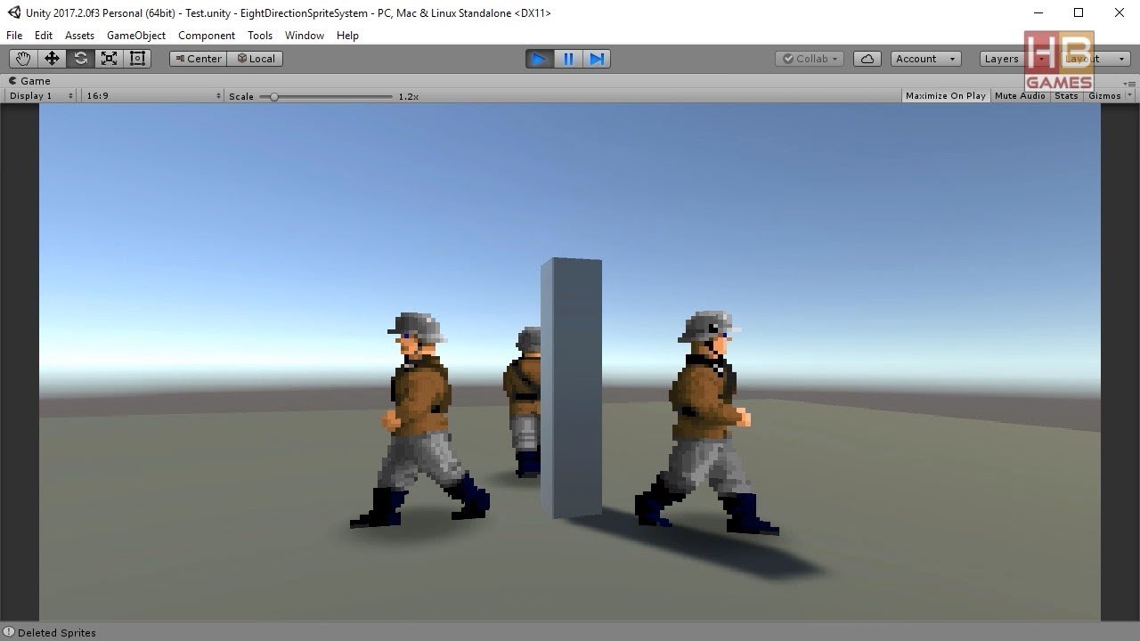
Task: Step forward one frame
Action: [597, 59]
